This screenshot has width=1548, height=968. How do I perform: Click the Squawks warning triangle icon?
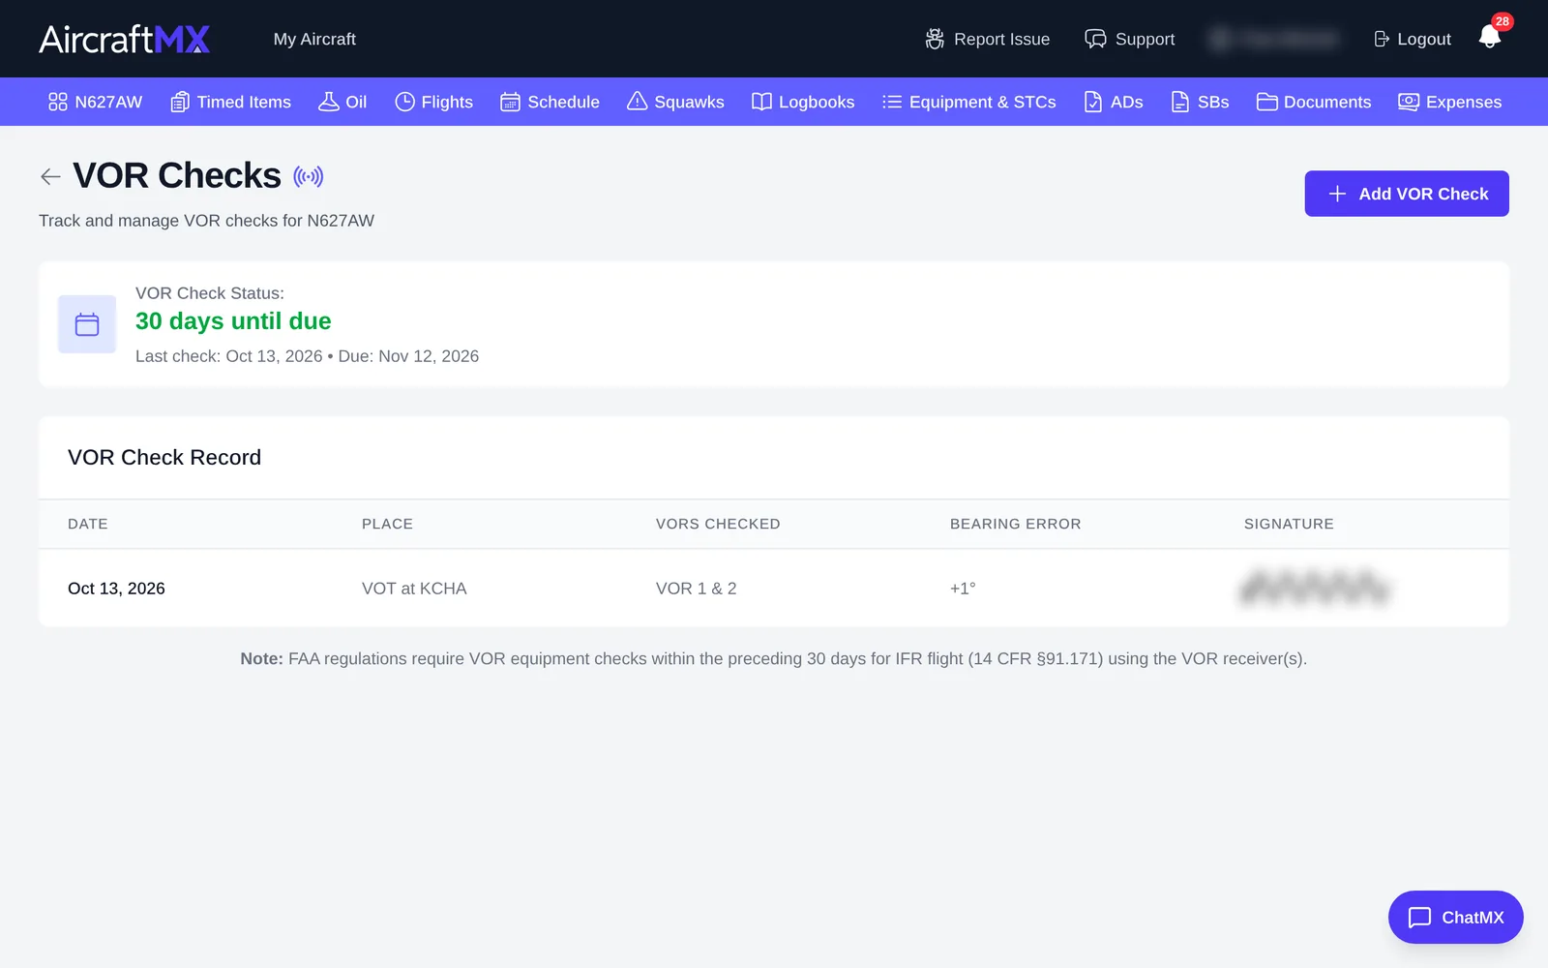click(637, 102)
